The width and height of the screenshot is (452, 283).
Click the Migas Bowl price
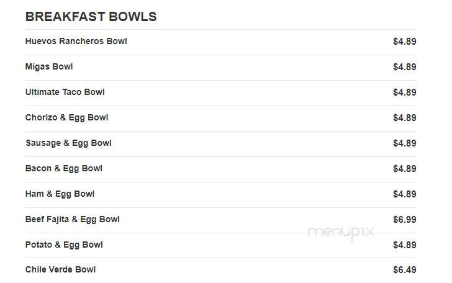coord(405,67)
